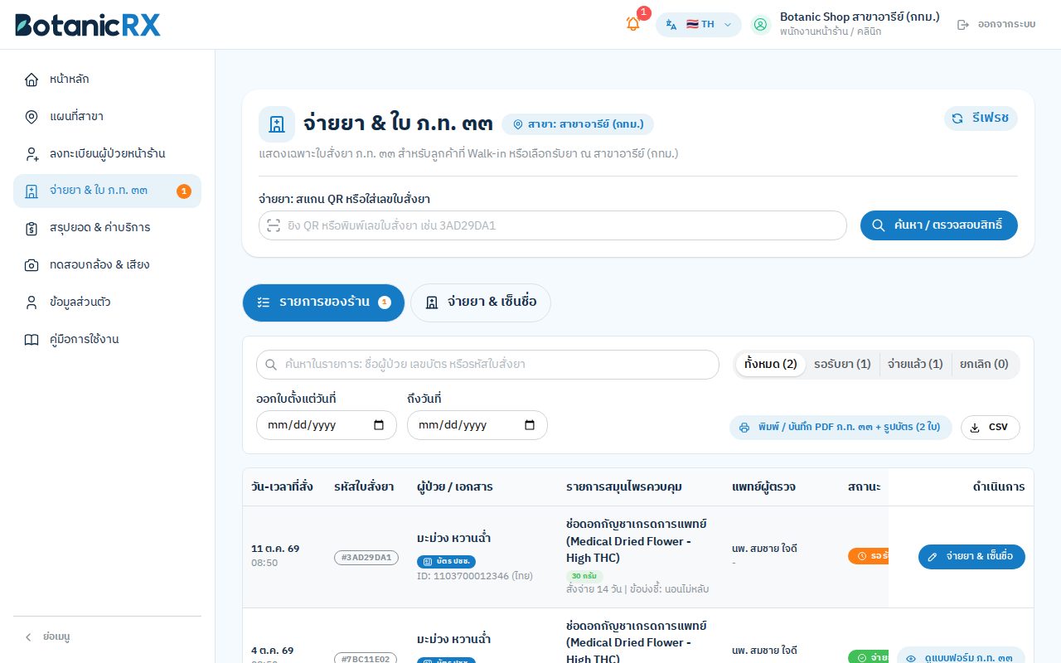Open the TH language selector dropdown

click(699, 24)
